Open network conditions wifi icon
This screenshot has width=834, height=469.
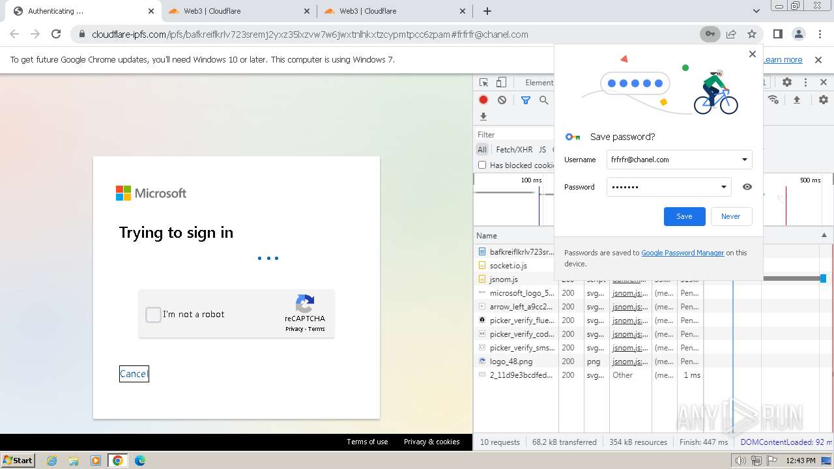click(x=773, y=100)
